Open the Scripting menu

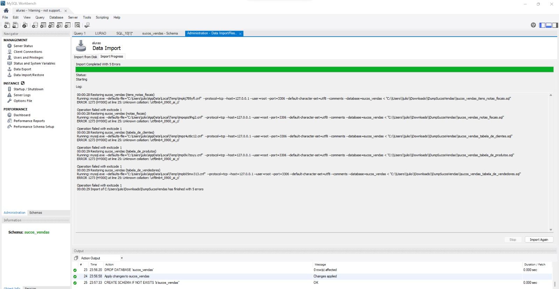point(102,17)
